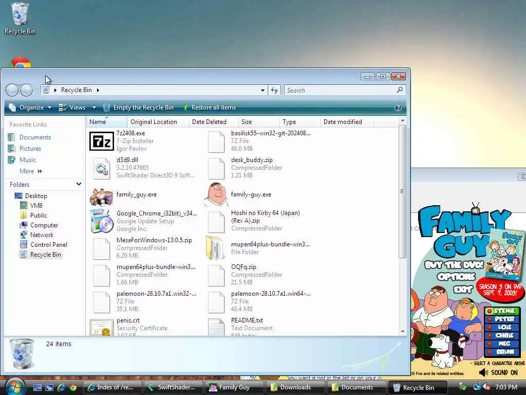Select the basilisk55-win32 7Z file icon
The width and height of the screenshot is (526, 395).
216,142
